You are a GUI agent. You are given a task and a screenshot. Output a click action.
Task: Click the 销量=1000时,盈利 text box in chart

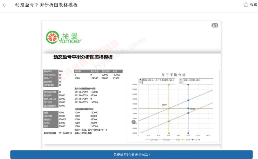click(198, 81)
